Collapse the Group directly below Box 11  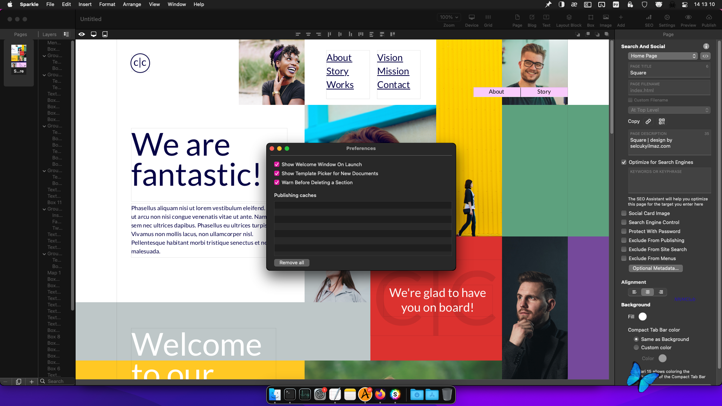44,209
